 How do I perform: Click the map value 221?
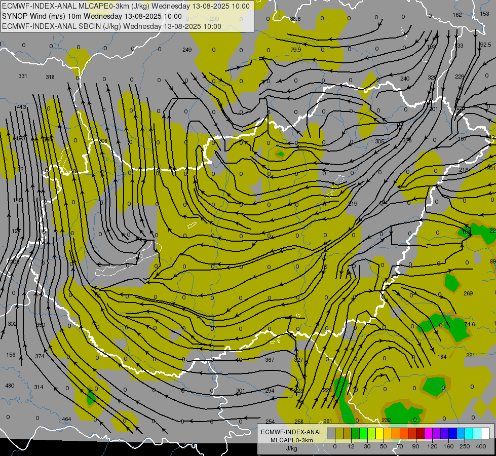[470, 355]
